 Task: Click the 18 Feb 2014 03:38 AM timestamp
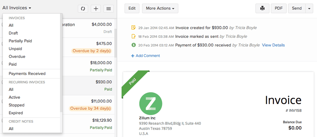coord(156,37)
